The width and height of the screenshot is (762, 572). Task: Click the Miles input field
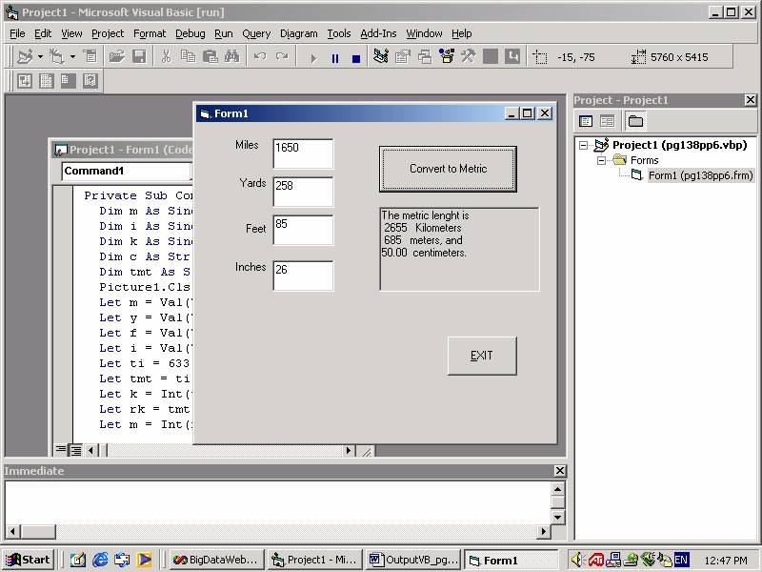click(x=303, y=153)
